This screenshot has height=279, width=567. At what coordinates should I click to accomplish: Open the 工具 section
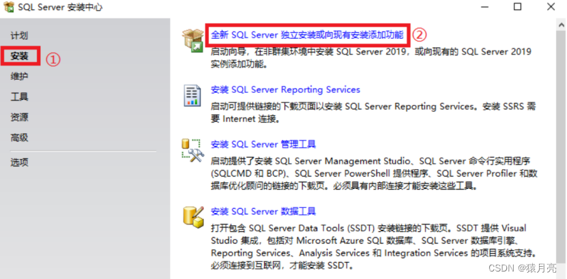click(x=19, y=96)
